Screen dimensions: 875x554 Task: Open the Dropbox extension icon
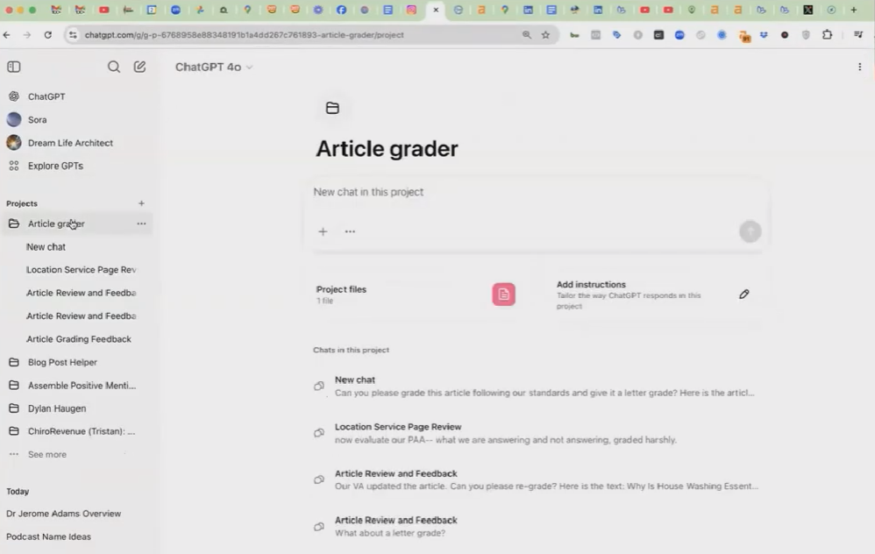click(764, 34)
